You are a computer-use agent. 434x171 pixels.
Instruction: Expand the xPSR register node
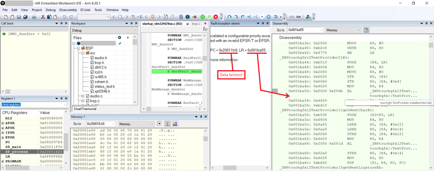coord(3,123)
